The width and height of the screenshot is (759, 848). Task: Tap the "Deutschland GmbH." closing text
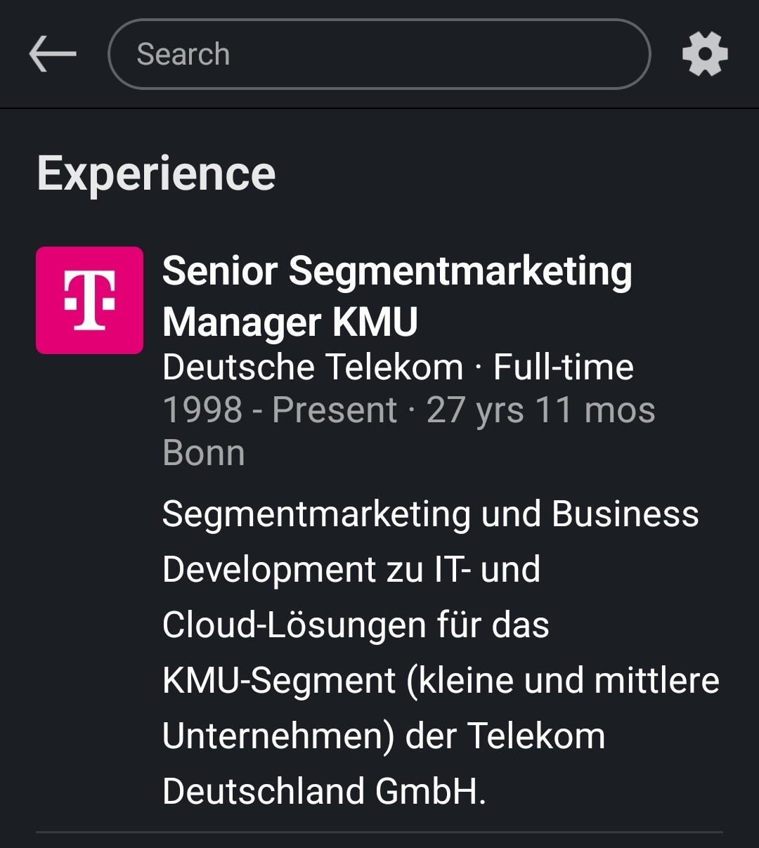(324, 792)
